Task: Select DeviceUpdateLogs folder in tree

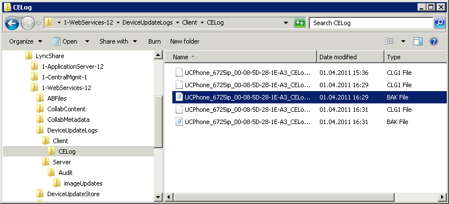Action: click(x=72, y=130)
